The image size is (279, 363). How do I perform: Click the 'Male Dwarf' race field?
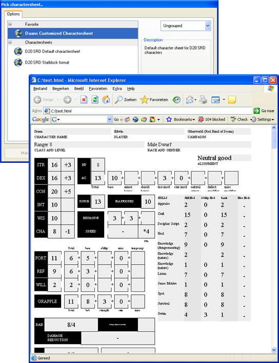(x=199, y=144)
